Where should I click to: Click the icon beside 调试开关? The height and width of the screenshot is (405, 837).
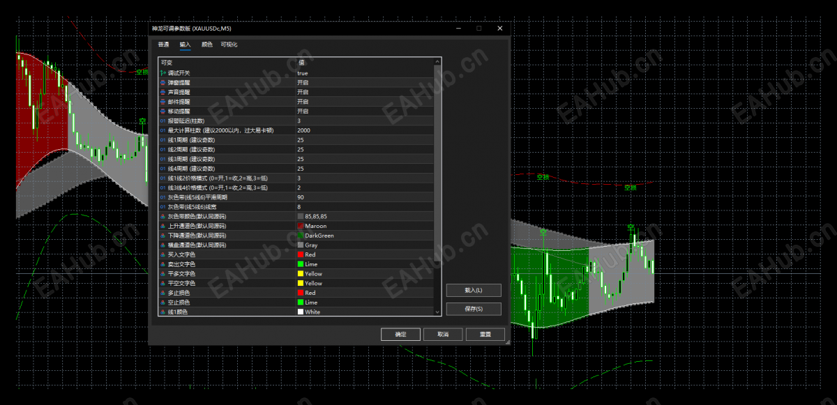[x=163, y=73]
